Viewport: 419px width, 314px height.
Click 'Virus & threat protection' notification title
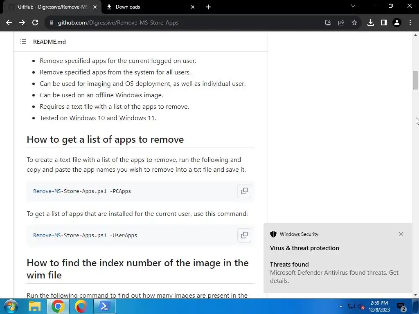click(304, 248)
